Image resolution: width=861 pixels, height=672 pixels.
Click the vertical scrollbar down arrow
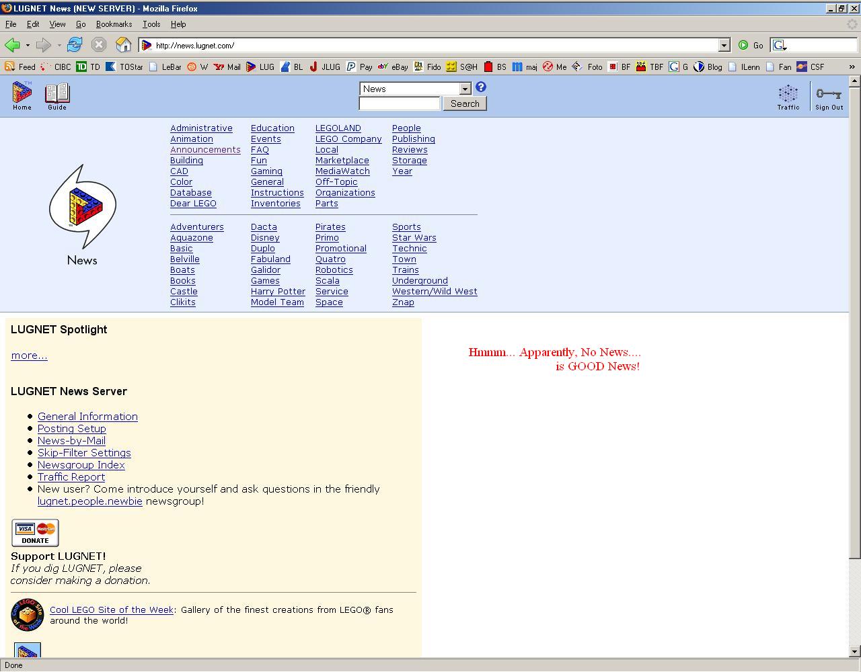point(855,651)
